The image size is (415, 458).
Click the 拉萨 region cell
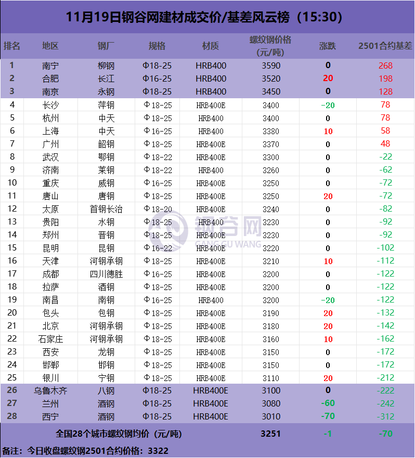pyautogui.click(x=50, y=287)
